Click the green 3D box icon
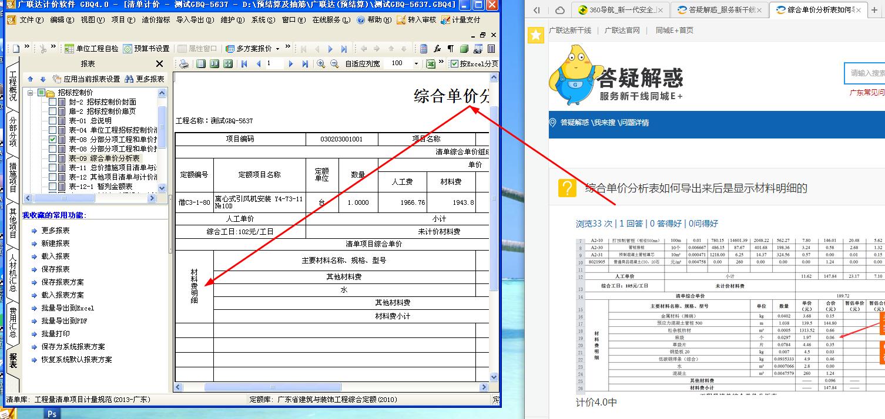The height and width of the screenshot is (419, 885). click(x=464, y=49)
